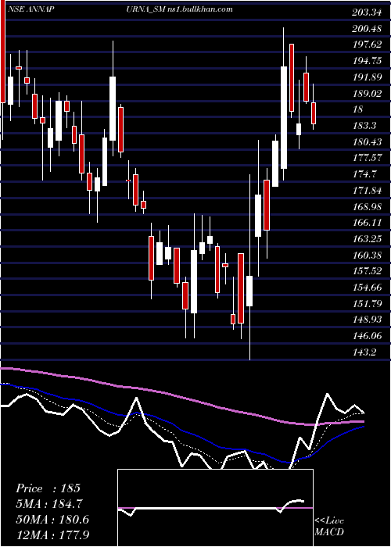The height and width of the screenshot is (547, 391).
Task: Click the 177.57 price axis label
Action: click(x=367, y=158)
